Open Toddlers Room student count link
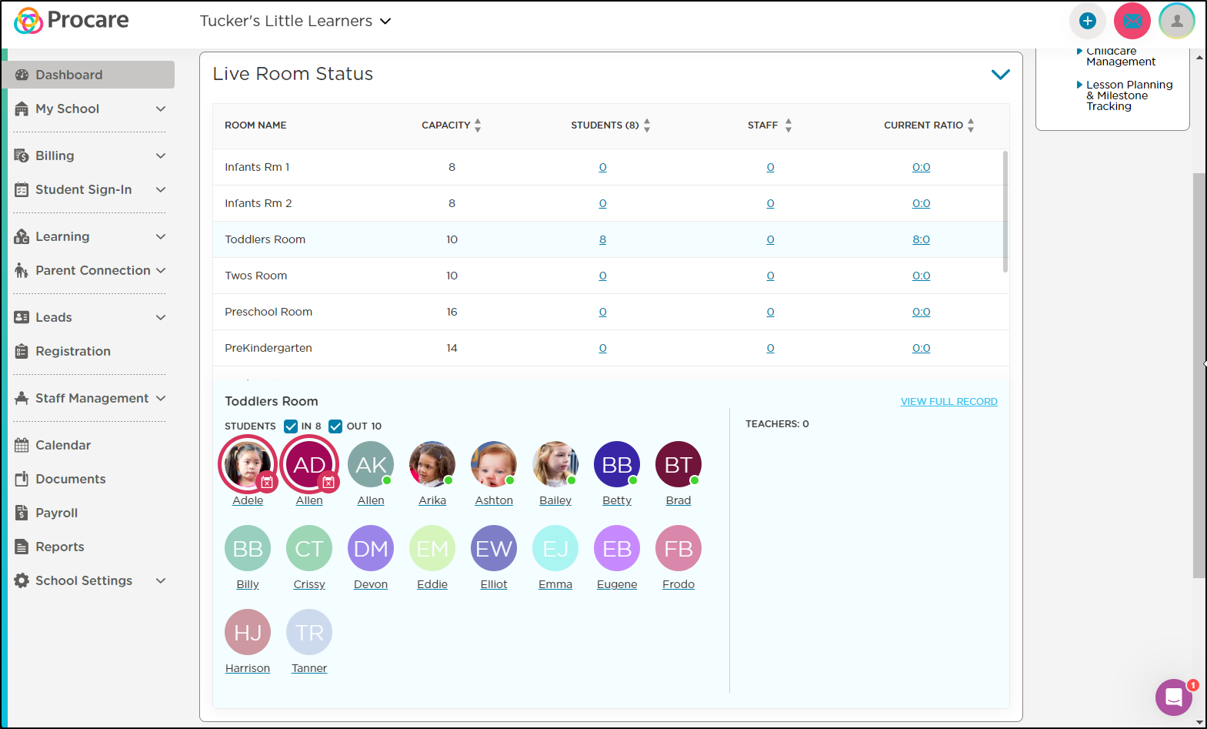This screenshot has height=729, width=1207. [602, 239]
